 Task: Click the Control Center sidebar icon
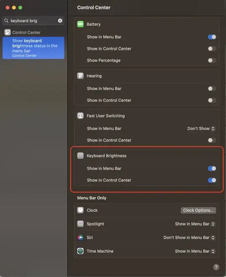click(8, 32)
